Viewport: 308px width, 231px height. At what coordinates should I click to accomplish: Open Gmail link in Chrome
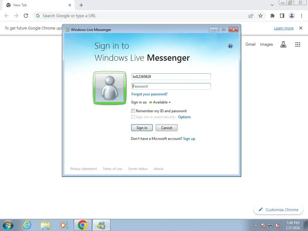coord(251,45)
